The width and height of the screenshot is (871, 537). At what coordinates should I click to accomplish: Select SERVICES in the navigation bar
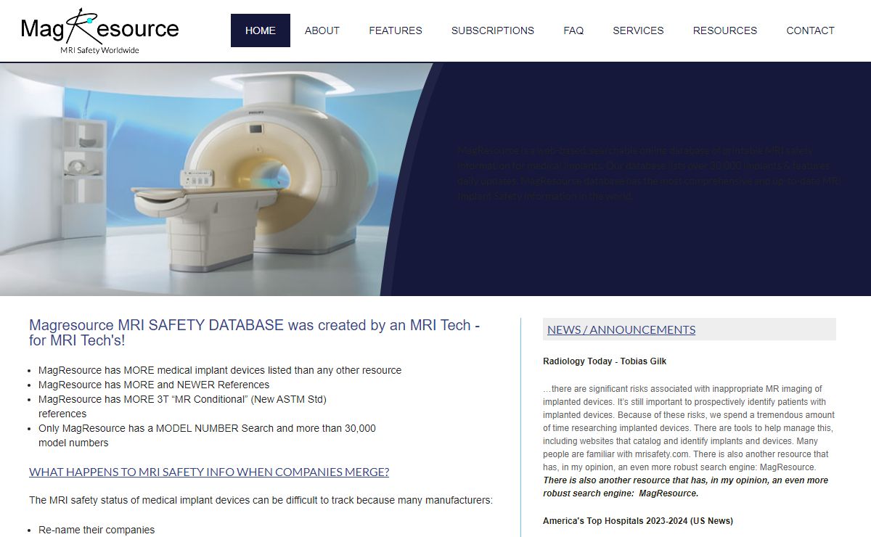(x=638, y=30)
